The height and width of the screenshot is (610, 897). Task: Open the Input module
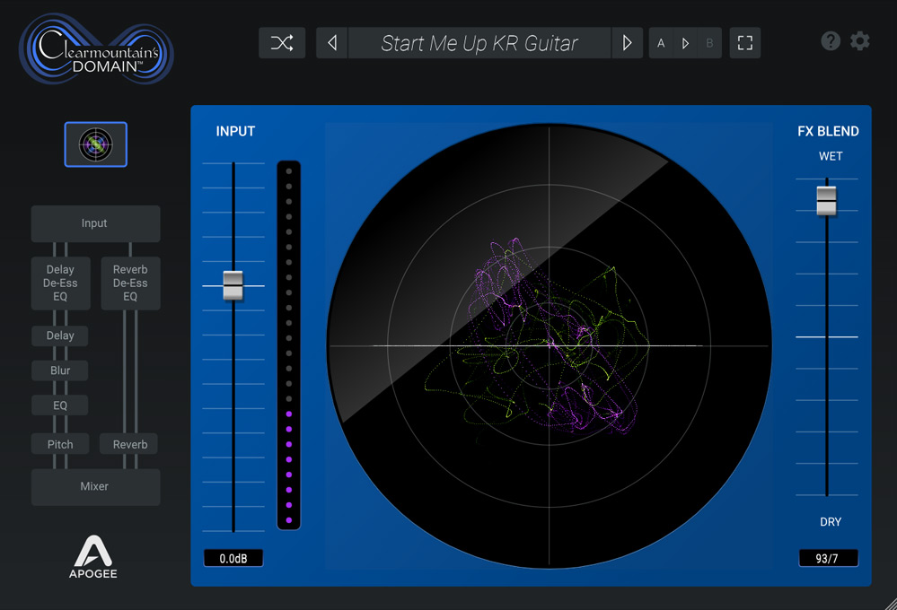pos(95,223)
